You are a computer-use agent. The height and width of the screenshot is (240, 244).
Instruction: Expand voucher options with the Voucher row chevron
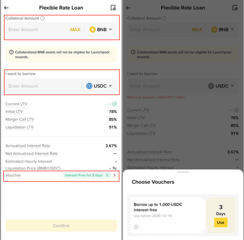pyautogui.click(x=114, y=175)
